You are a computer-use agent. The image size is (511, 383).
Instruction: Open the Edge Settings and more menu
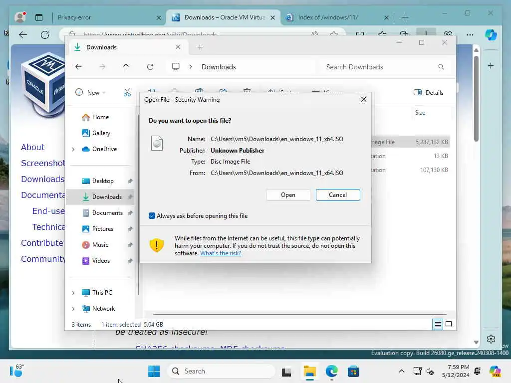(470, 34)
